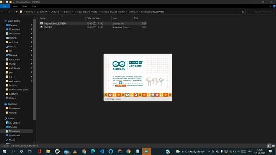Screen dimensions: 276x155
Task: Open the File menu
Action: tap(5, 6)
